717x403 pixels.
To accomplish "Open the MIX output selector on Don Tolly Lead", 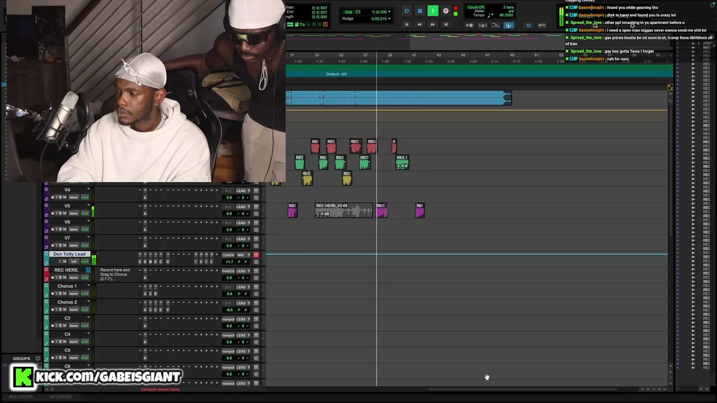I will tap(242, 255).
